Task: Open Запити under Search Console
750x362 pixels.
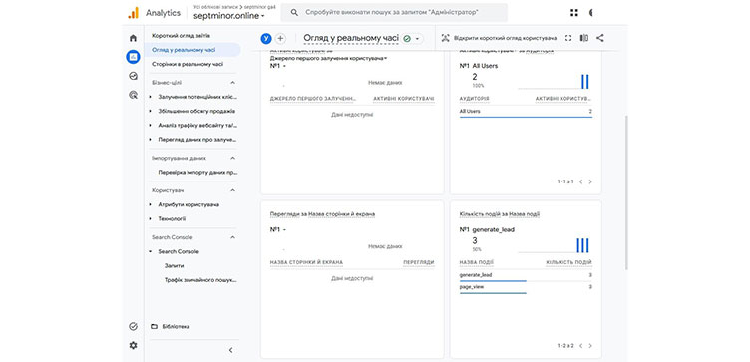Action: point(175,265)
